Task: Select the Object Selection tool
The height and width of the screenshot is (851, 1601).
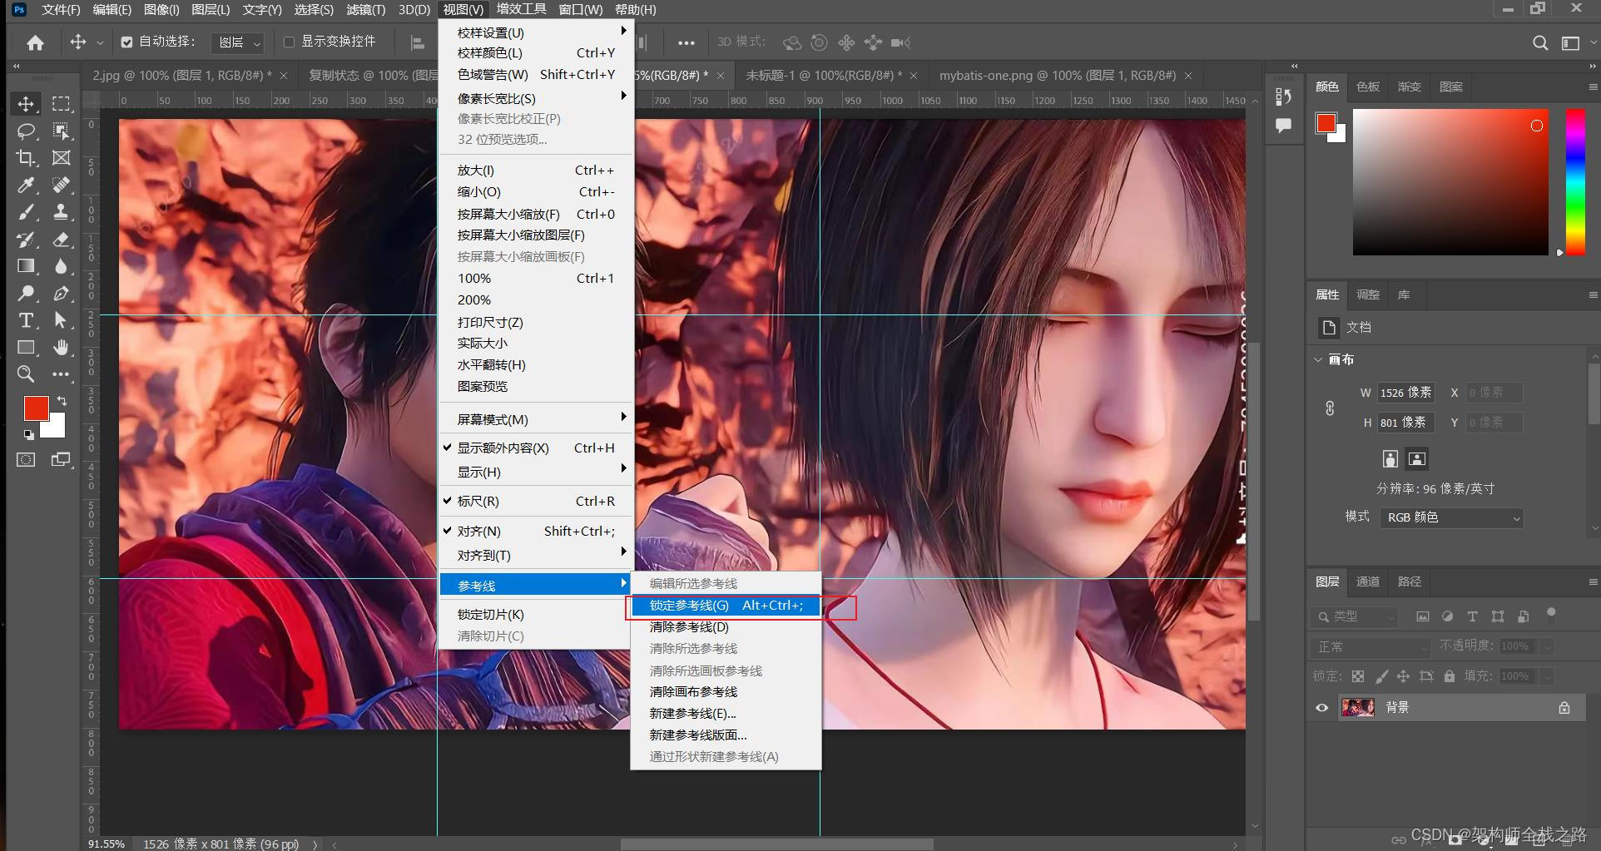Action: tap(61, 131)
